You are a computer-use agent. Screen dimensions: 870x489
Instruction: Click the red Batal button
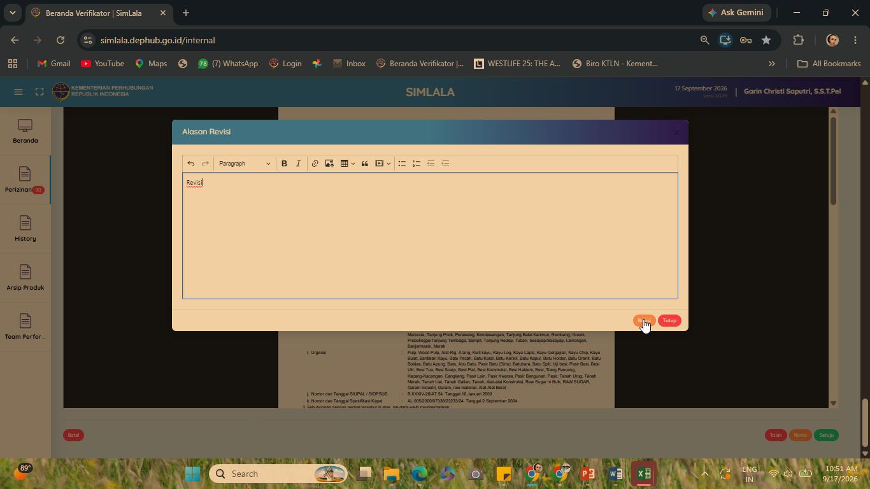tap(73, 436)
